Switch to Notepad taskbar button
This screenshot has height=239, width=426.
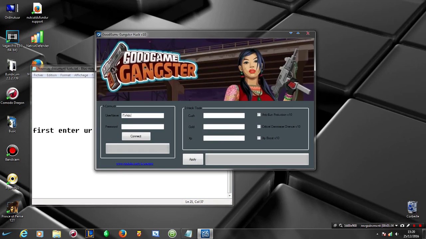188,234
